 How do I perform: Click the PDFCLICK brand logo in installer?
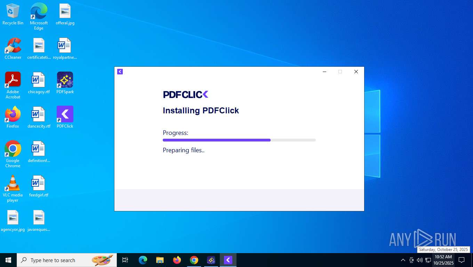click(x=186, y=94)
